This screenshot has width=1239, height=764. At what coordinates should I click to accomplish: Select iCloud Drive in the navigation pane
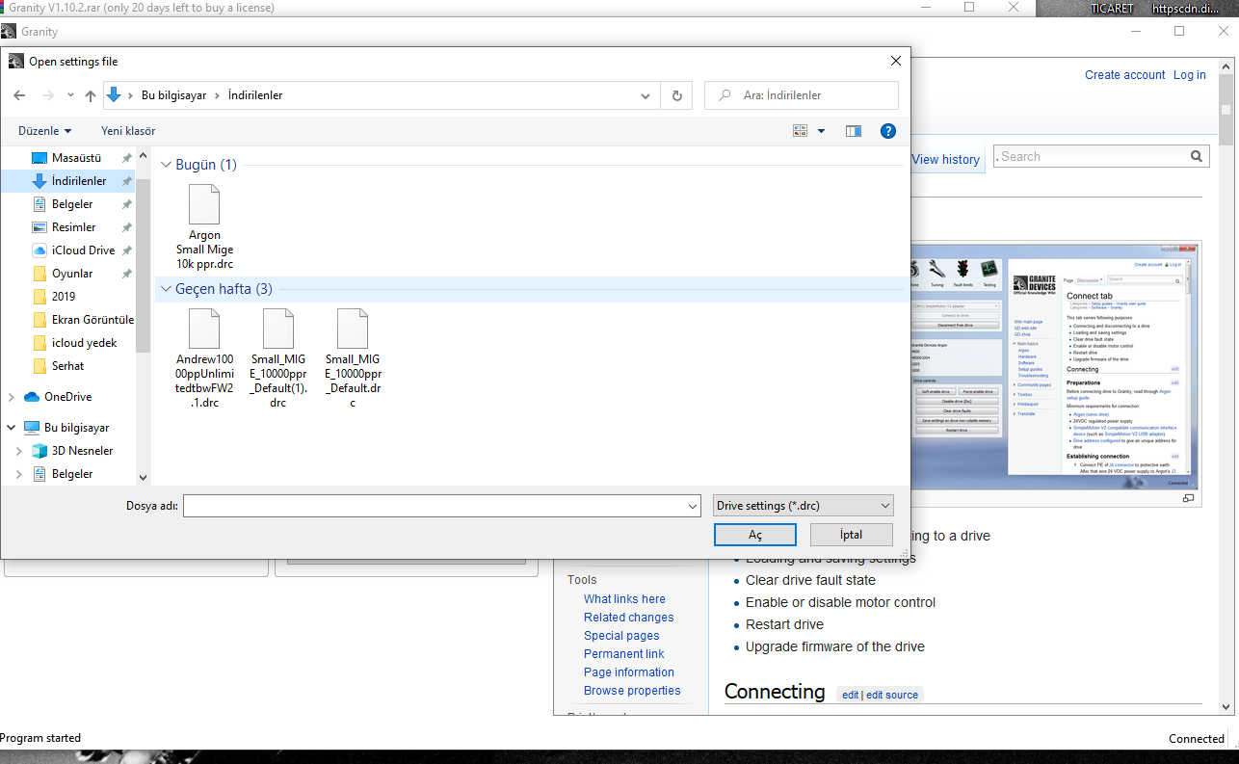pos(83,250)
